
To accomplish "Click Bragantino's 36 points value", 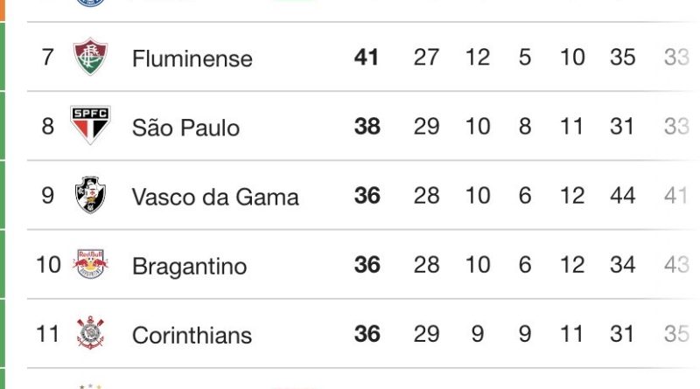I will point(367,265).
